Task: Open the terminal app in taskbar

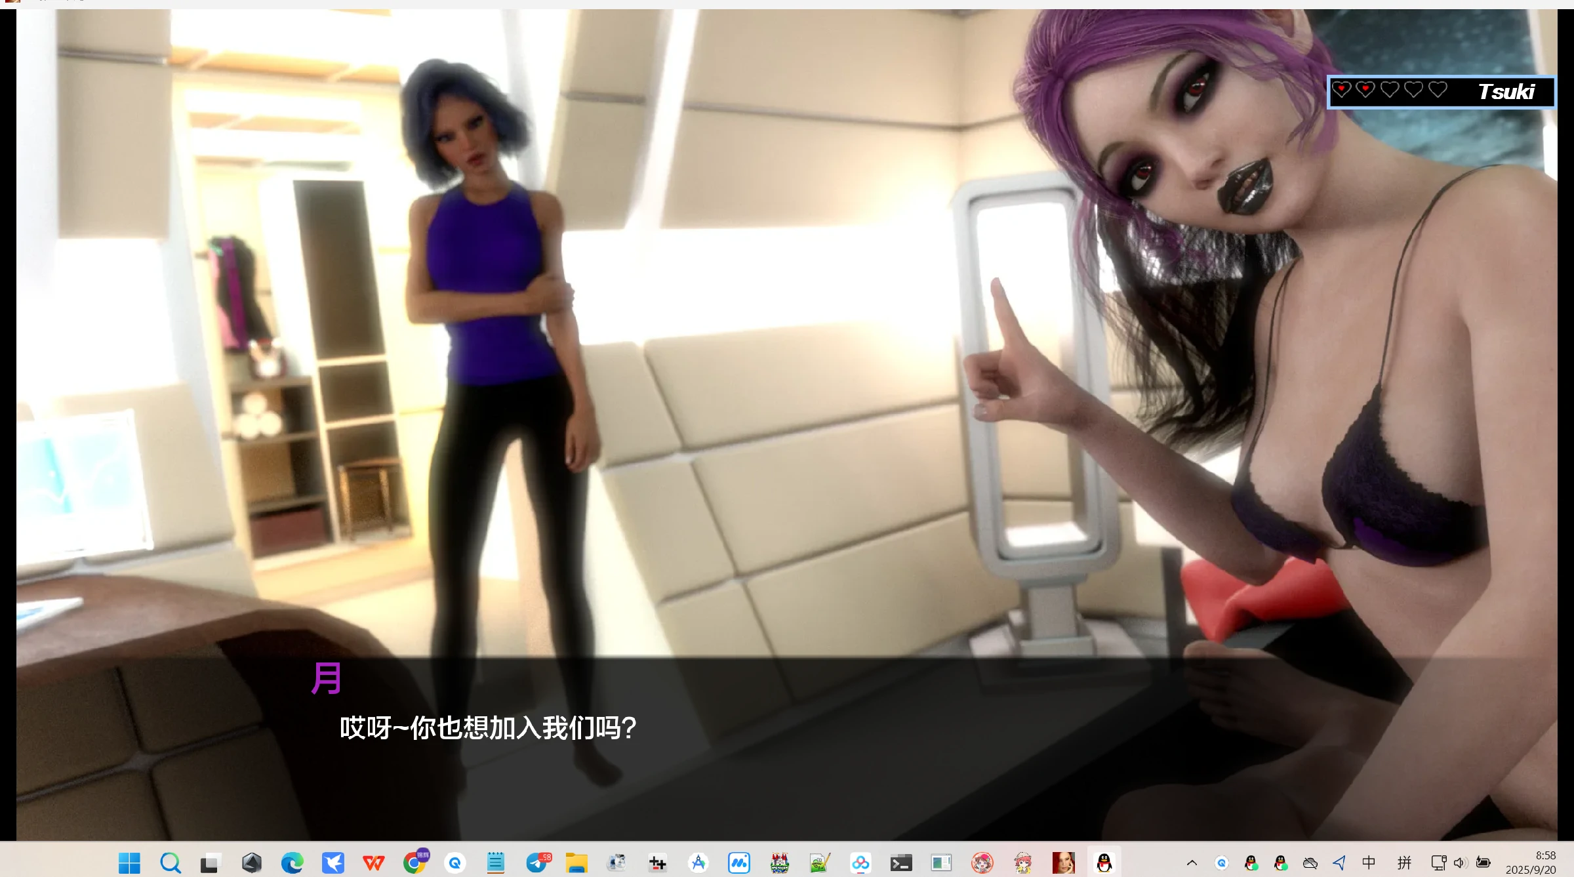Action: pos(901,863)
